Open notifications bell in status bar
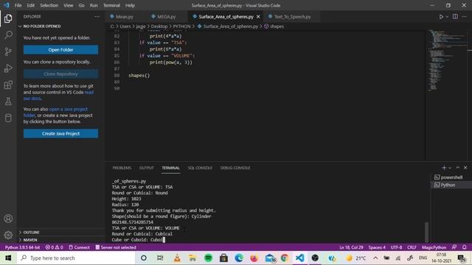472x265 pixels. [464, 247]
